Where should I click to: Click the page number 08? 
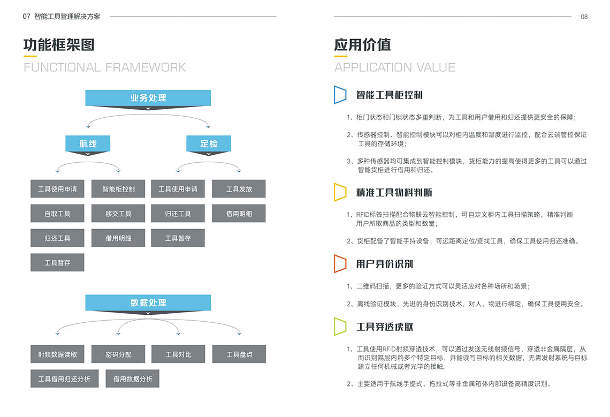pyautogui.click(x=584, y=17)
